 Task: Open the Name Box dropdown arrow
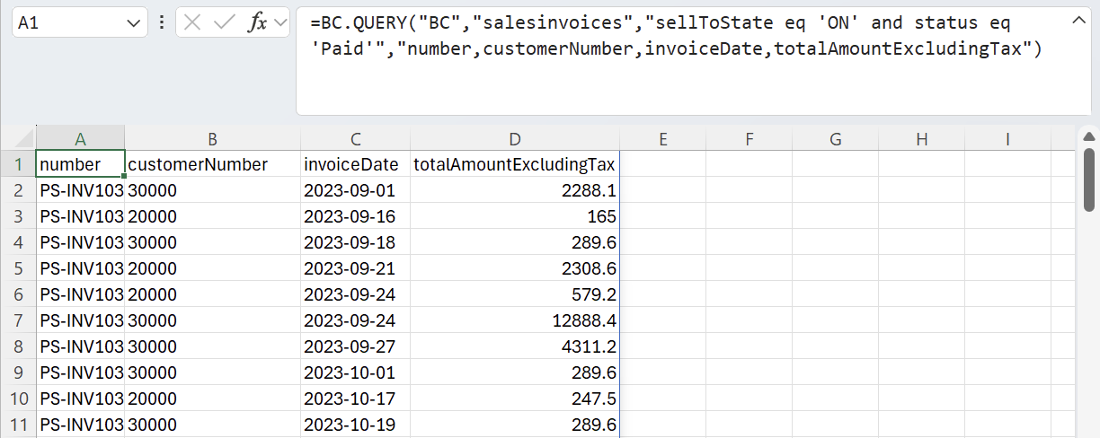click(x=134, y=23)
